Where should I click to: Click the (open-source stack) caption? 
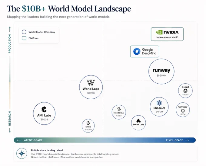167,37
